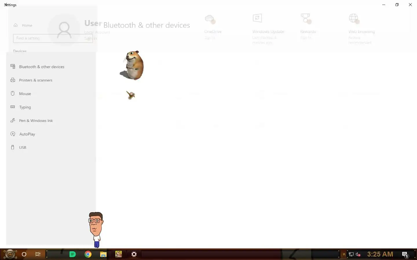
Task: Click the Bluetooth devices sidebar icon
Action: click(x=13, y=66)
